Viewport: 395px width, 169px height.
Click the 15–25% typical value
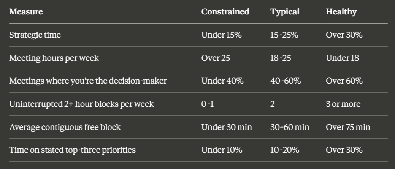coord(284,35)
